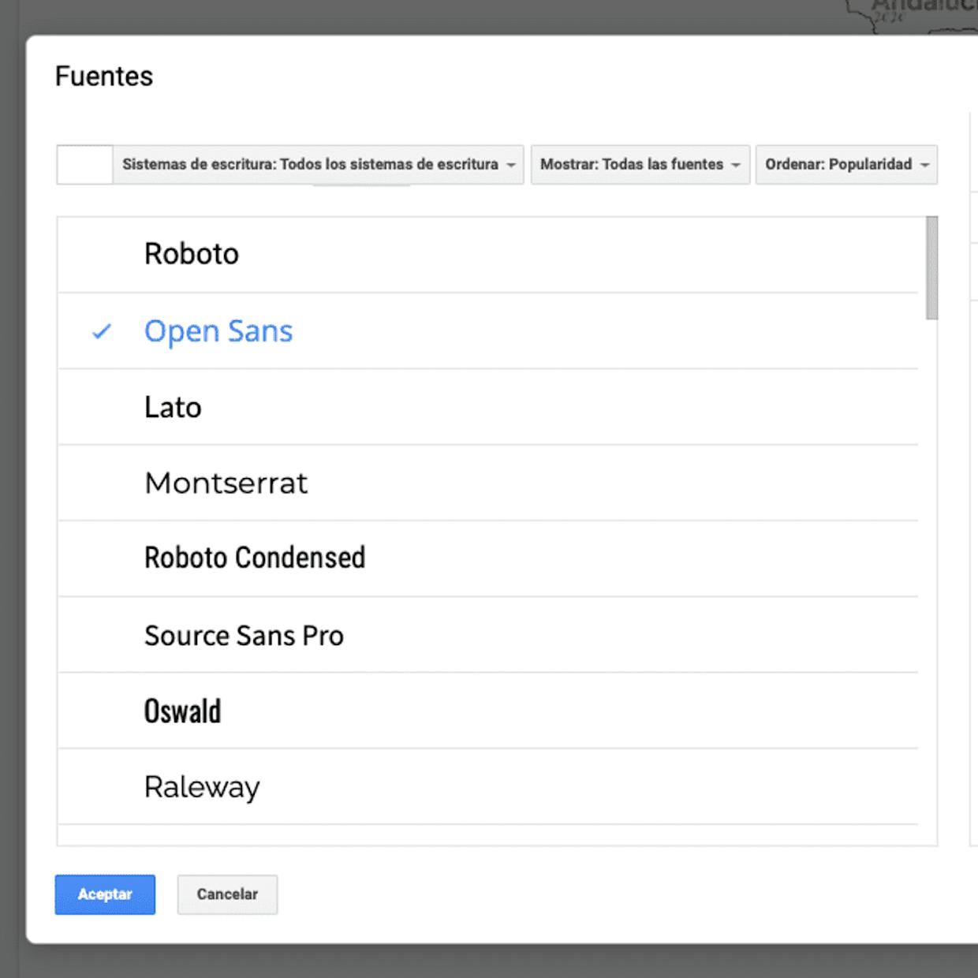This screenshot has height=978, width=978.
Task: Open the Ordenar: Popularidad dropdown
Action: 846,165
